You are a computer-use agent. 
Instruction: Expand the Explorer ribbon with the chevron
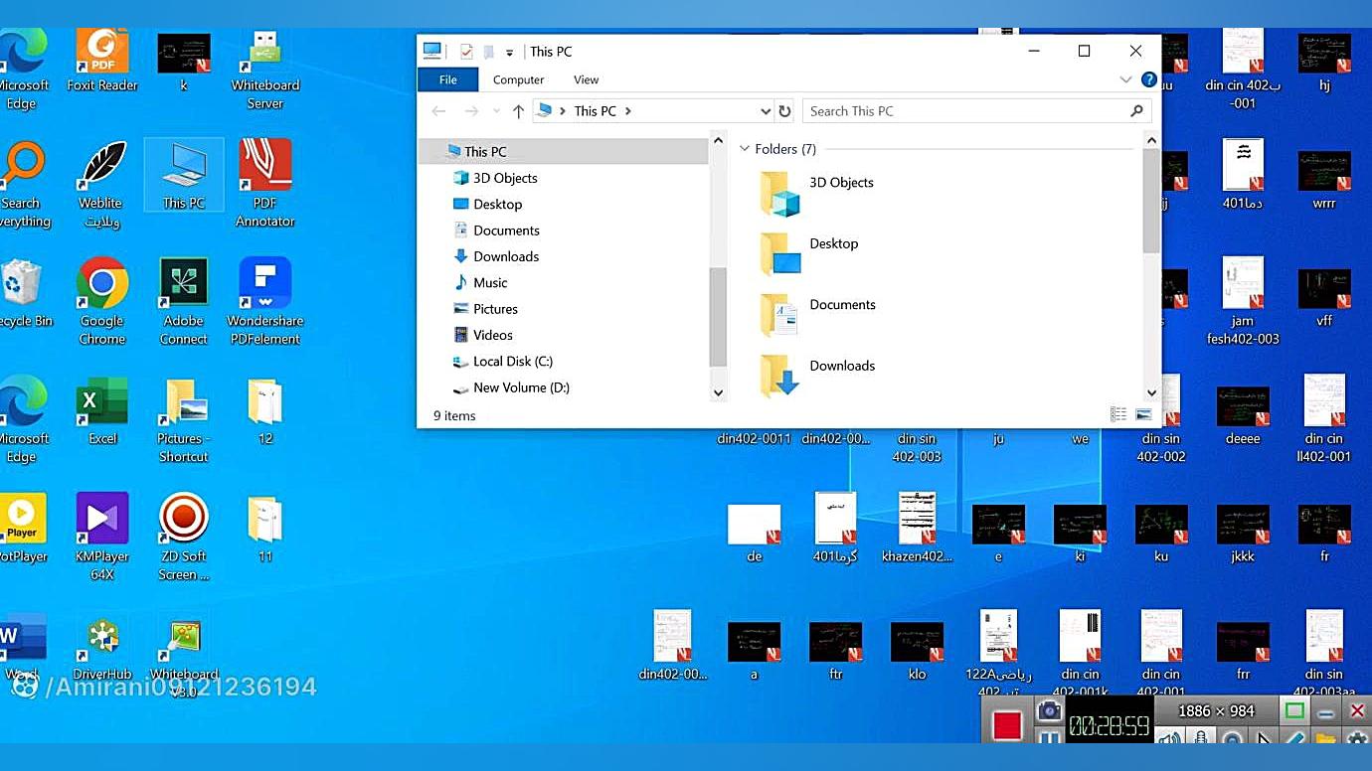[1125, 79]
